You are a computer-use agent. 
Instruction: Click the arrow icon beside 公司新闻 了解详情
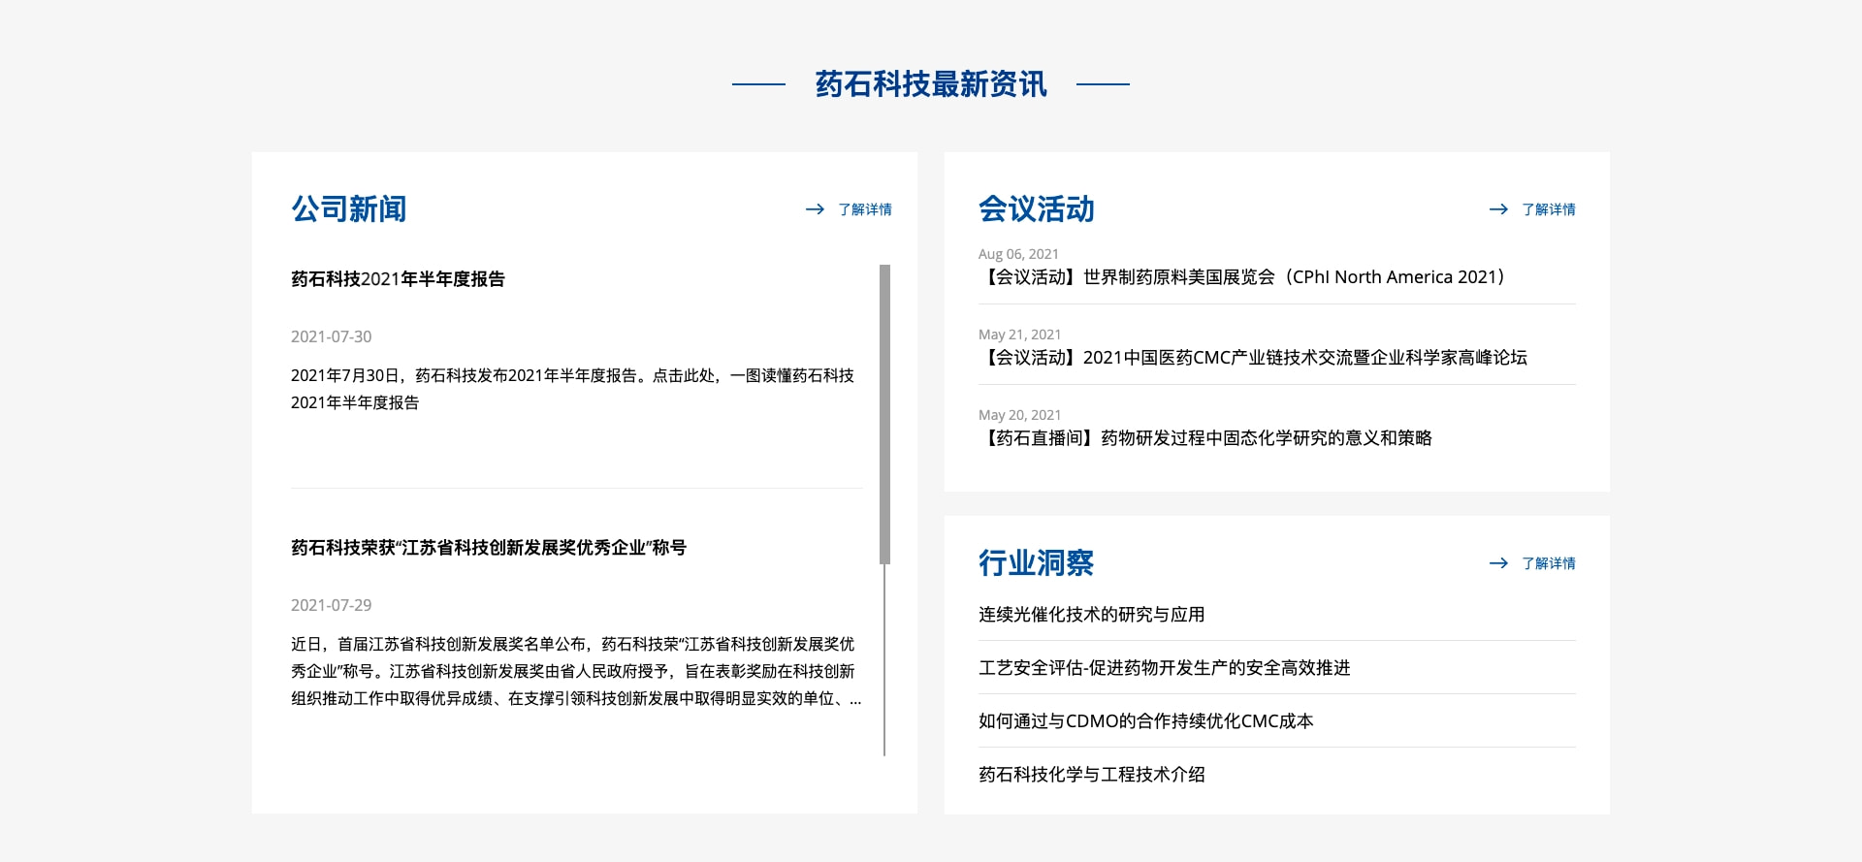815,209
